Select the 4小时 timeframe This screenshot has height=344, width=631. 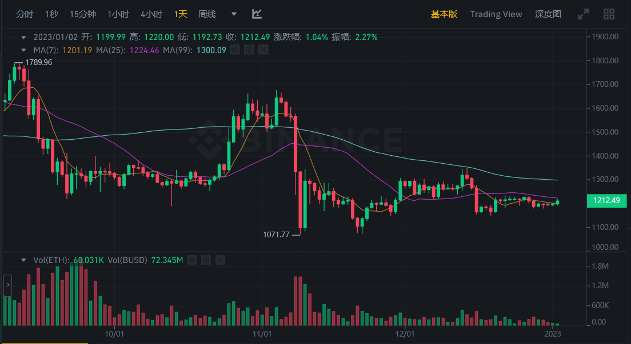tap(151, 14)
